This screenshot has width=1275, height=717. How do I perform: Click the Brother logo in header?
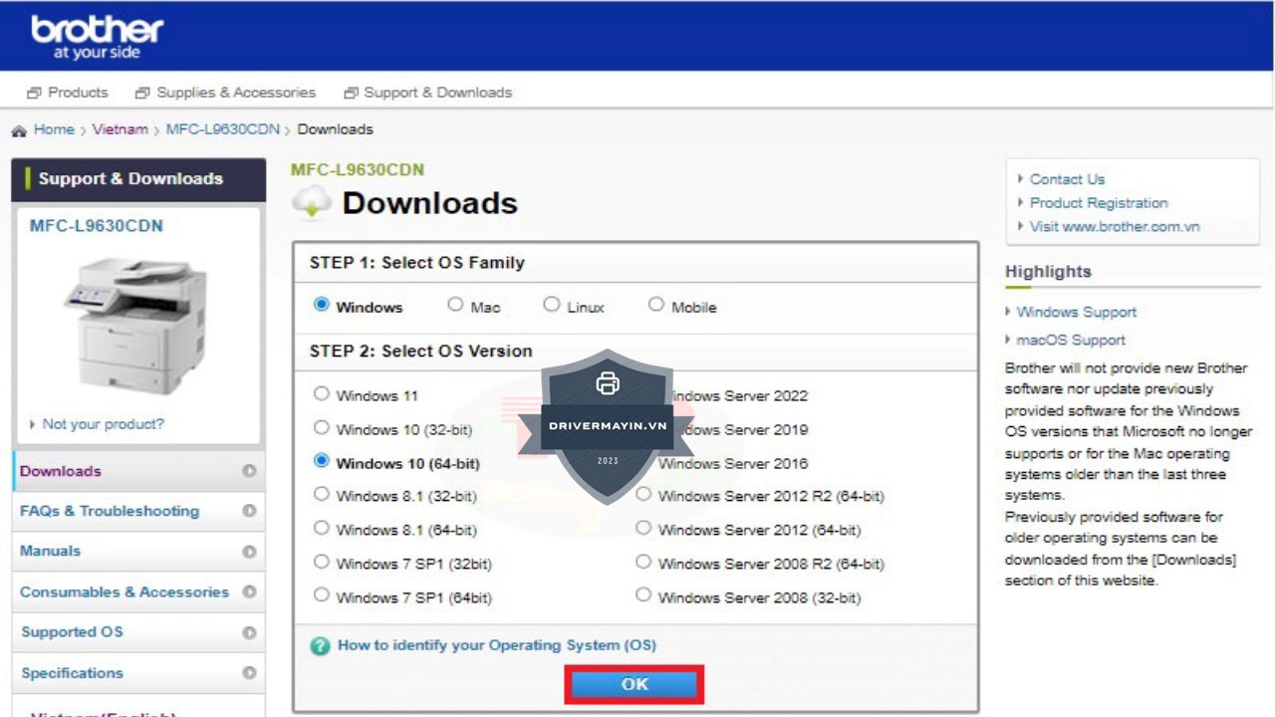[97, 36]
